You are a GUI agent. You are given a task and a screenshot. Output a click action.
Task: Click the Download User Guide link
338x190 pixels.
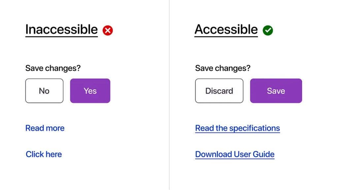235,154
